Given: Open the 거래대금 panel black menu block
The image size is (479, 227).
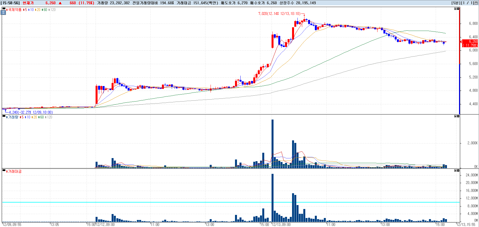Looking at the screenshot, I should pyautogui.click(x=4, y=170).
